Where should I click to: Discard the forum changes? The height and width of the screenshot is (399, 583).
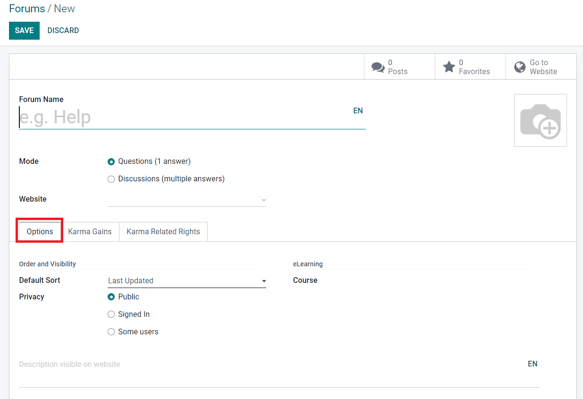coord(63,30)
